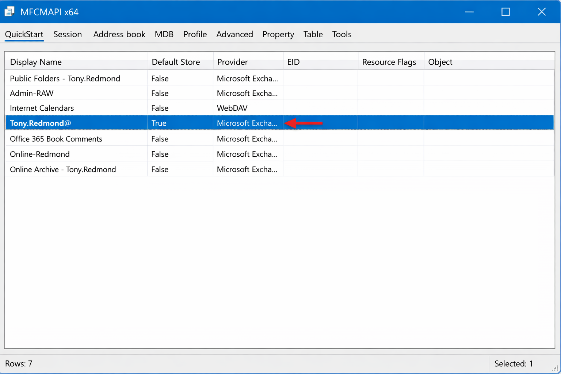
Task: Select the Admin-RAW store entry
Action: click(x=31, y=93)
